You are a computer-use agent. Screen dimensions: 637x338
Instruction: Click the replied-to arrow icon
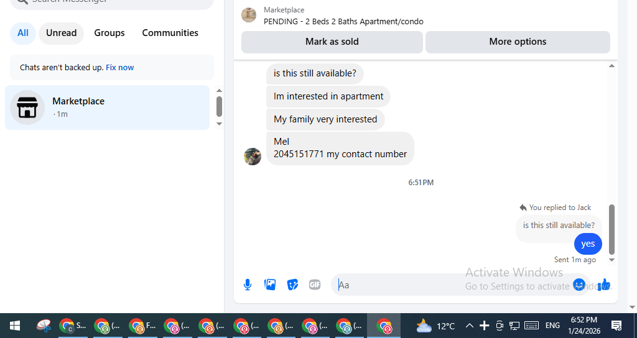click(x=523, y=208)
